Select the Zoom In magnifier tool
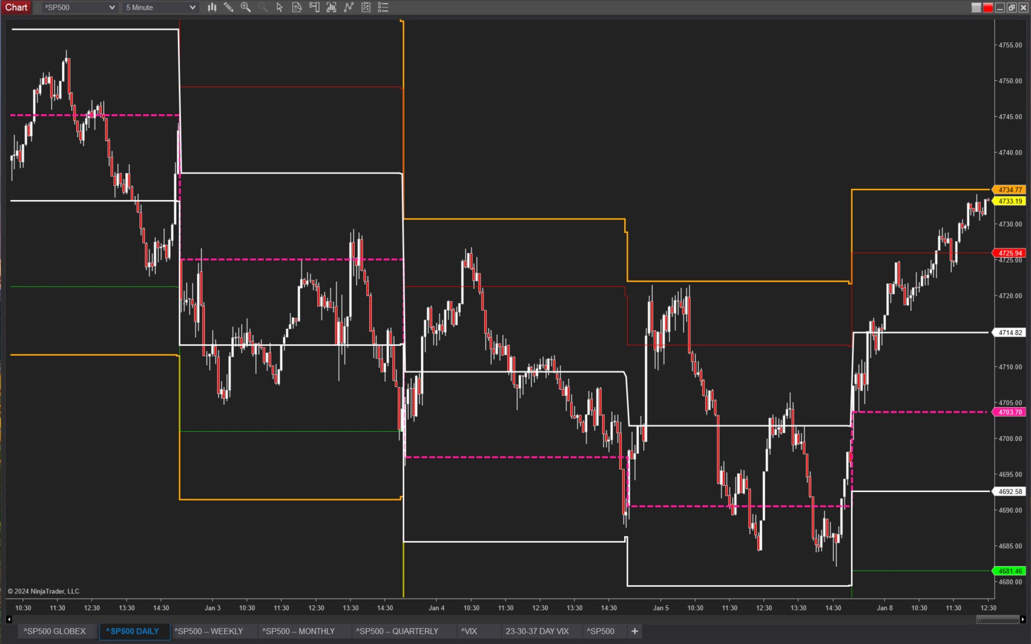 pyautogui.click(x=245, y=7)
